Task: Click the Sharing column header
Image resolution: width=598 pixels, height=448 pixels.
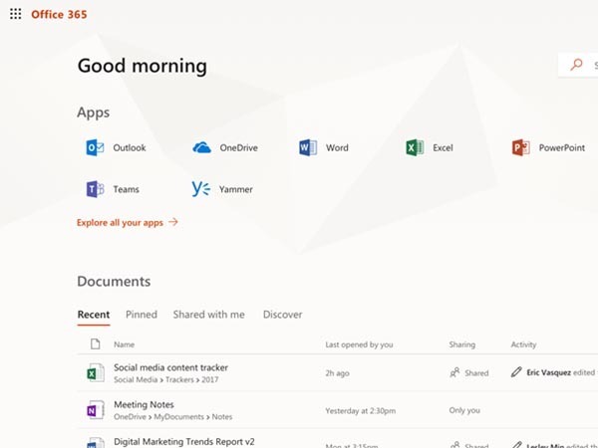Action: tap(461, 344)
